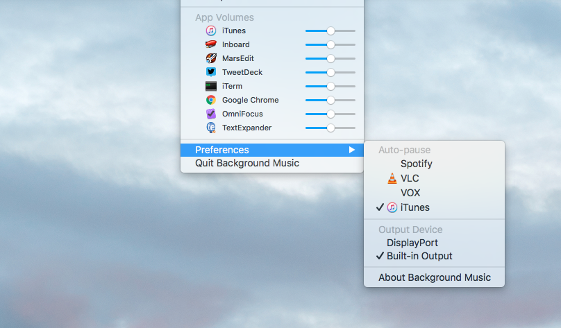Set the TweetDeck volume slider

tap(330, 73)
